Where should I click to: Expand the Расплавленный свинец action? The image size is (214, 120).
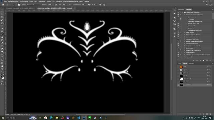[184, 44]
